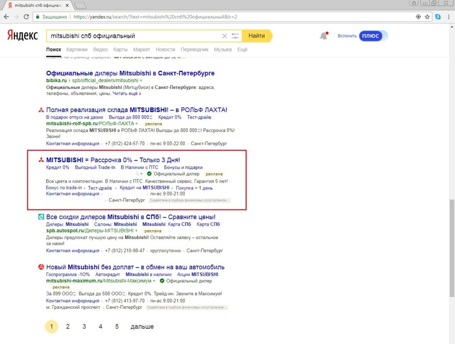Expand the dropdown arrow in Рассрочка 0% ad

point(141,174)
